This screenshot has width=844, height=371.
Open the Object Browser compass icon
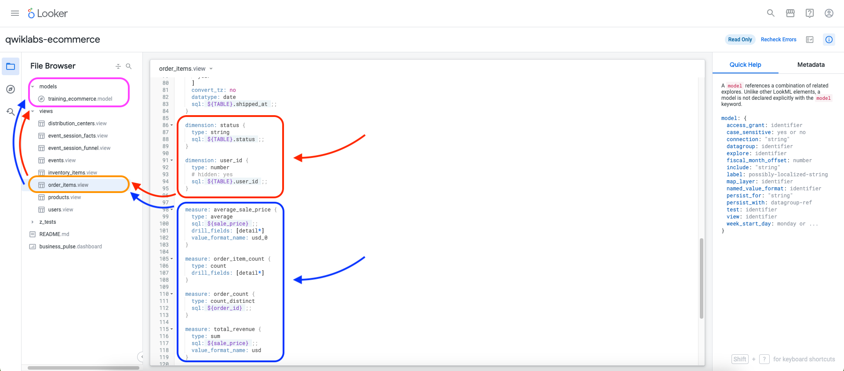[x=11, y=89]
